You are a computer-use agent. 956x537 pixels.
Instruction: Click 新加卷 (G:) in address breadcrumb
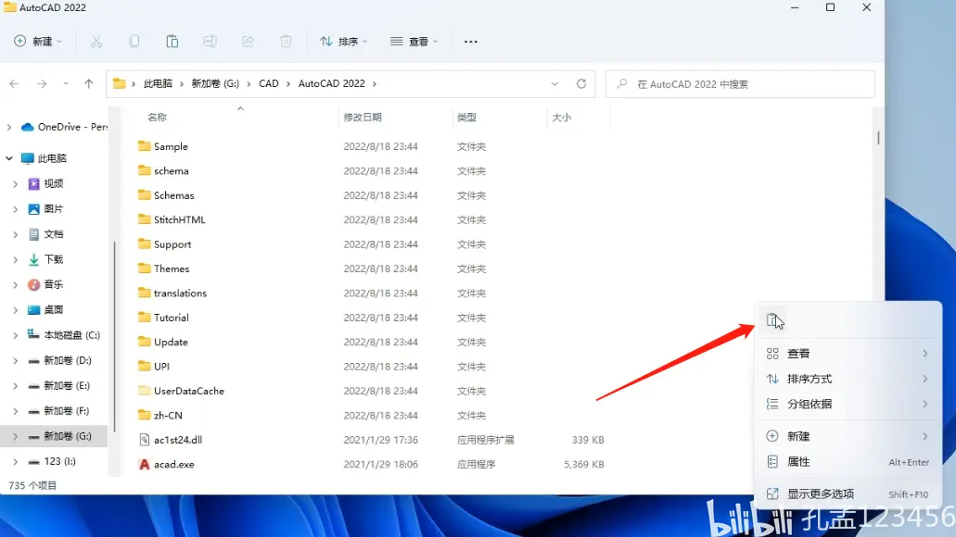point(215,84)
